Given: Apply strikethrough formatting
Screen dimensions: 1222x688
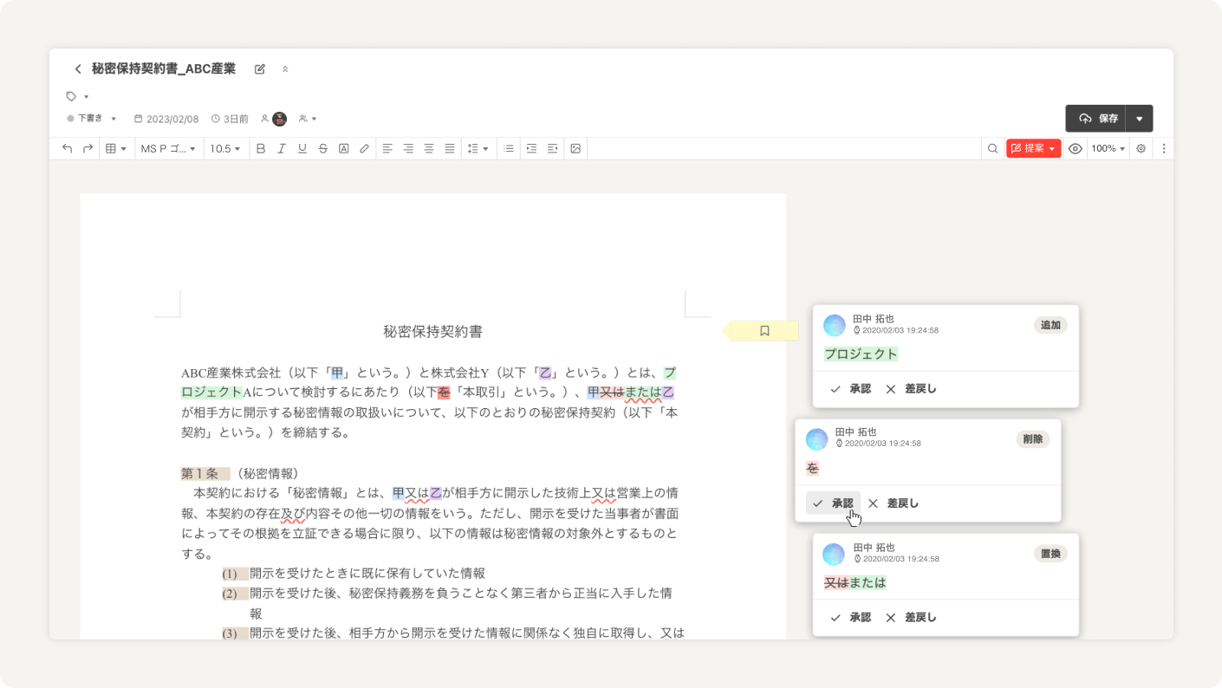Looking at the screenshot, I should coord(322,149).
